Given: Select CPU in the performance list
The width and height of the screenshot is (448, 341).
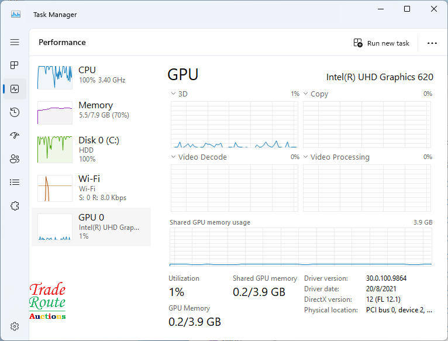Looking at the screenshot, I should coord(91,75).
